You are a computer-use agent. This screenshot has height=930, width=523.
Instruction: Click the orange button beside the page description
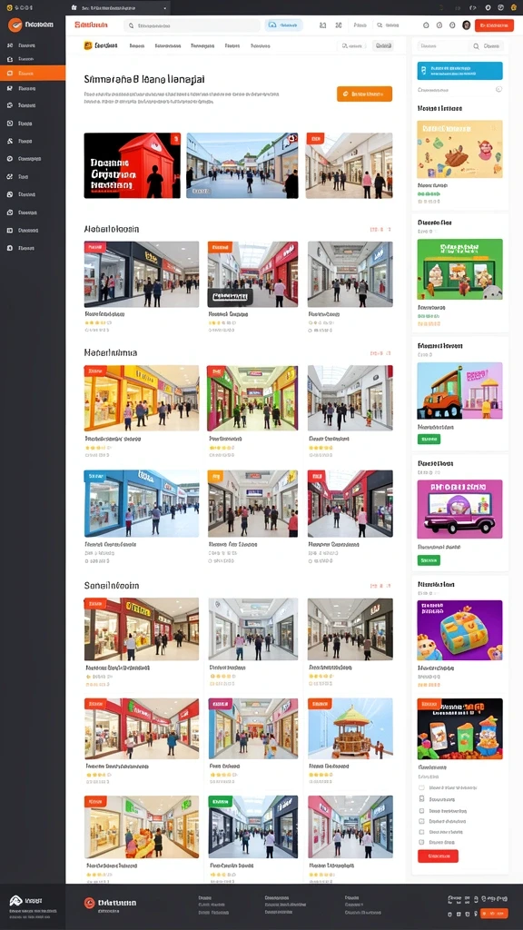pyautogui.click(x=364, y=94)
